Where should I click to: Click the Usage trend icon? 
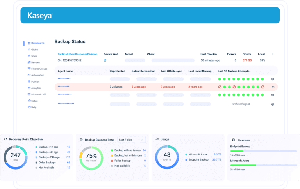157,139
